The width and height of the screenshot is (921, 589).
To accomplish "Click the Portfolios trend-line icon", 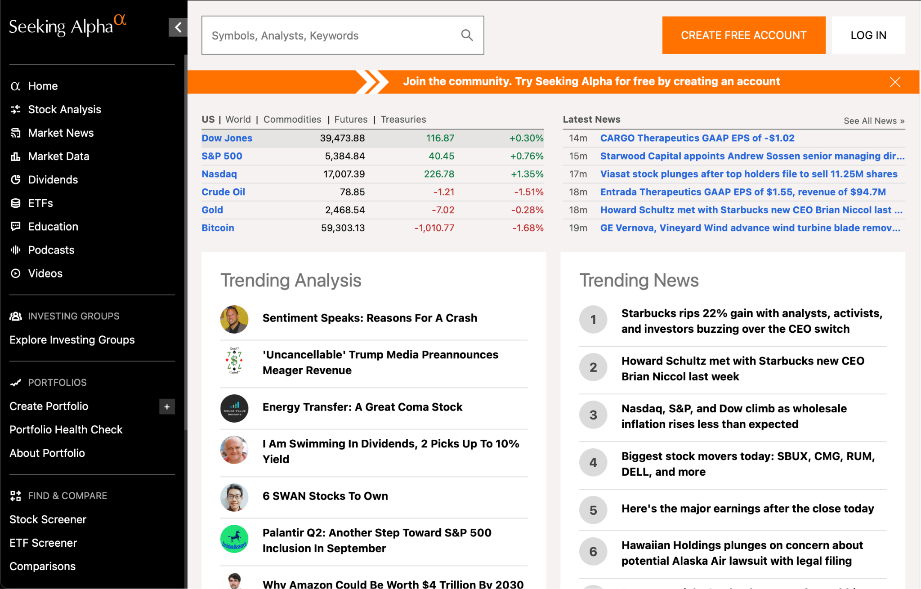I will [x=16, y=383].
